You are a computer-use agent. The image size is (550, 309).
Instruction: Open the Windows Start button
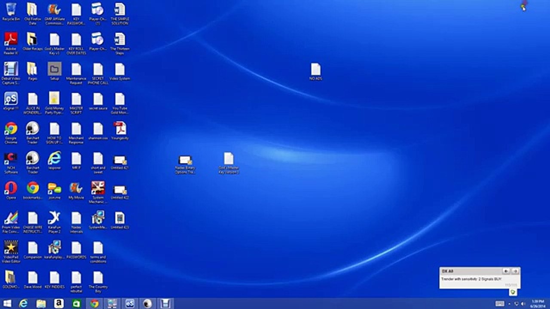7,303
